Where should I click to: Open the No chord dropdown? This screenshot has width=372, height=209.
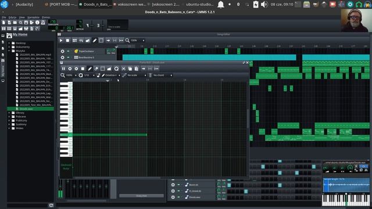(163, 75)
